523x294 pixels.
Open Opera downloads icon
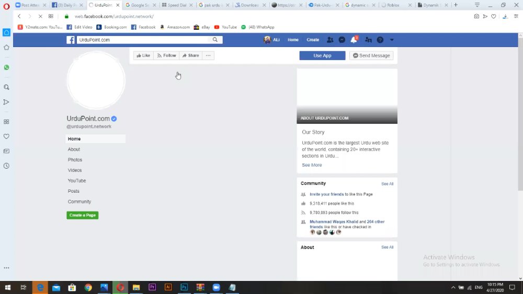[505, 16]
